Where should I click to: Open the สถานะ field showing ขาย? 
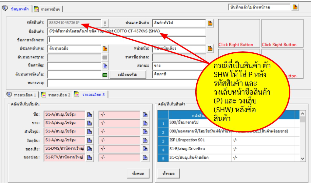pos(179,66)
